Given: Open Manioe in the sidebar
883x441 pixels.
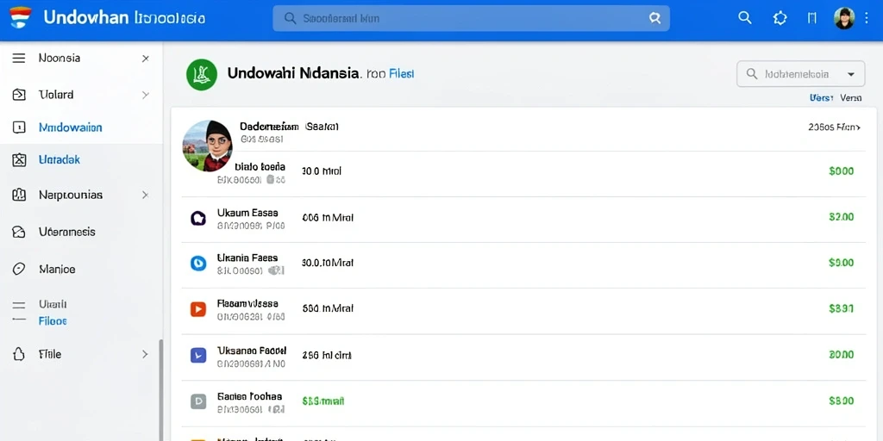Looking at the screenshot, I should [x=57, y=269].
